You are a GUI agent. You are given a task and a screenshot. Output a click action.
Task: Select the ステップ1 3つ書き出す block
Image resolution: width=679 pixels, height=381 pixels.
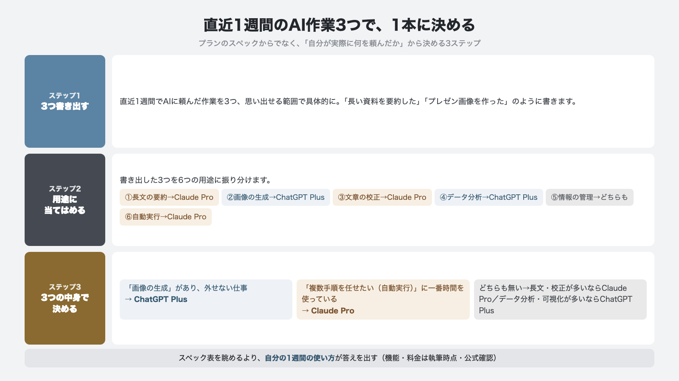click(x=65, y=101)
